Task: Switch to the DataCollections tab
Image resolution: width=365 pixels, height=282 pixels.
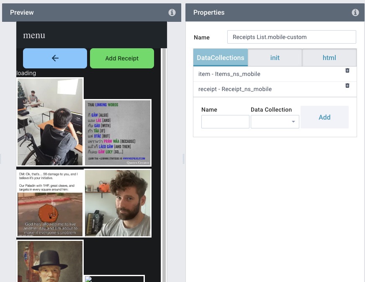Action: [221, 57]
